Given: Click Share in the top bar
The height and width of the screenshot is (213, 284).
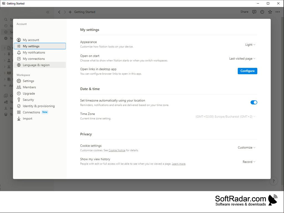Looking at the screenshot, I should (244, 12).
